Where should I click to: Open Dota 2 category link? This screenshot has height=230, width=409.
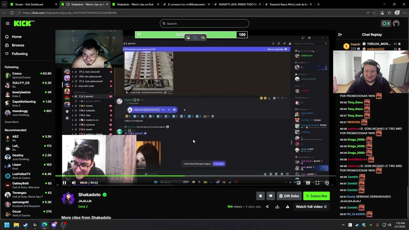click(x=83, y=207)
